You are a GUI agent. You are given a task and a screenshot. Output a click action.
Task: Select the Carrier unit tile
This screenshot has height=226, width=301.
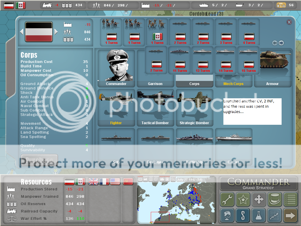click(x=233, y=146)
